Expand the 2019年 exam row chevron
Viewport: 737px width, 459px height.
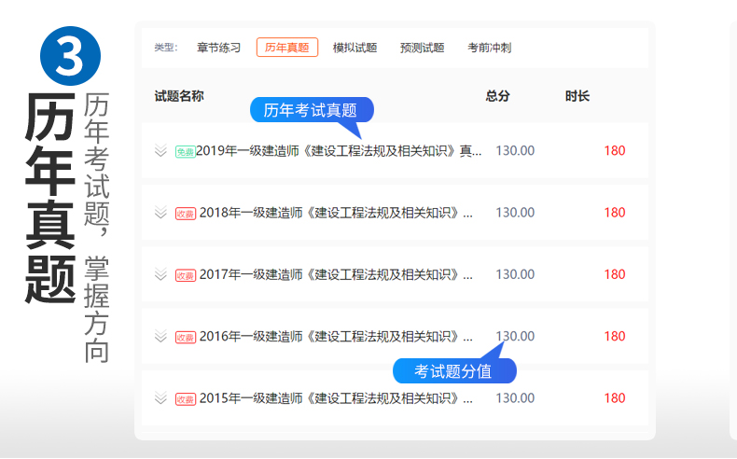pos(160,151)
